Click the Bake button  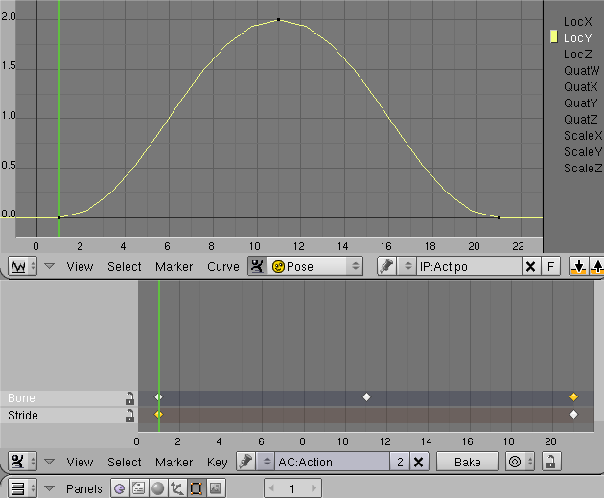click(x=467, y=461)
